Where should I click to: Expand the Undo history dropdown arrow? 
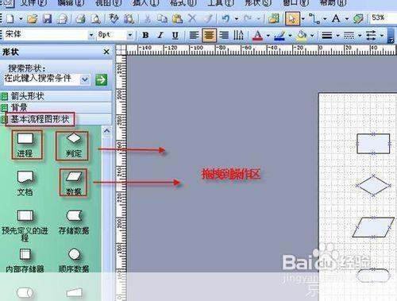tap(237, 19)
